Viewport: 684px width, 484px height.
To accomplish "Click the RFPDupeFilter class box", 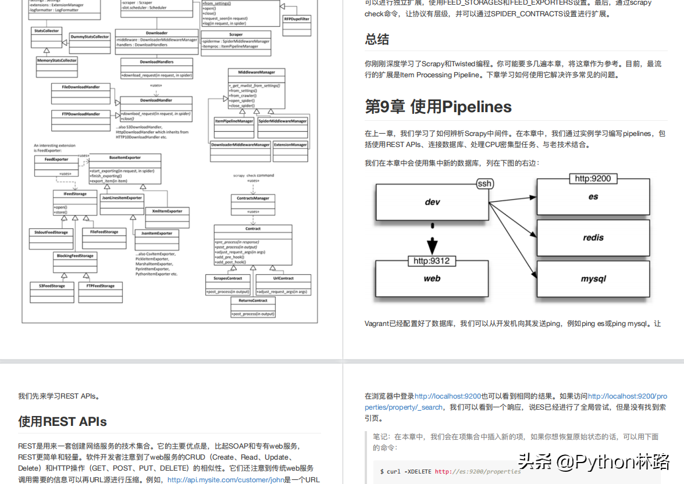I will (x=297, y=26).
